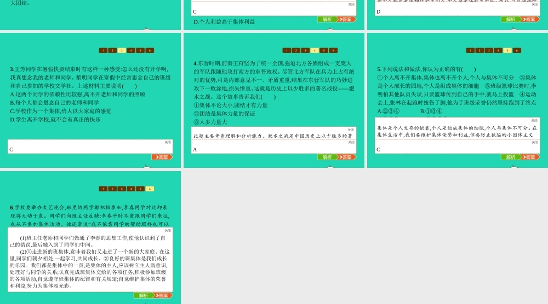The image size is (548, 304).
Task: Click page tab 2 on question 3 slide
Action: (112, 50)
